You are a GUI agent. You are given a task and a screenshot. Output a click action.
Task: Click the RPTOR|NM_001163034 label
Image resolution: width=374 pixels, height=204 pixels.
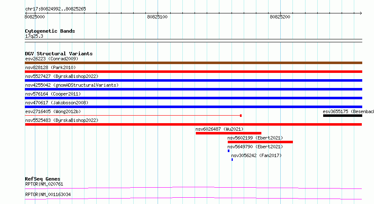pos(48,194)
